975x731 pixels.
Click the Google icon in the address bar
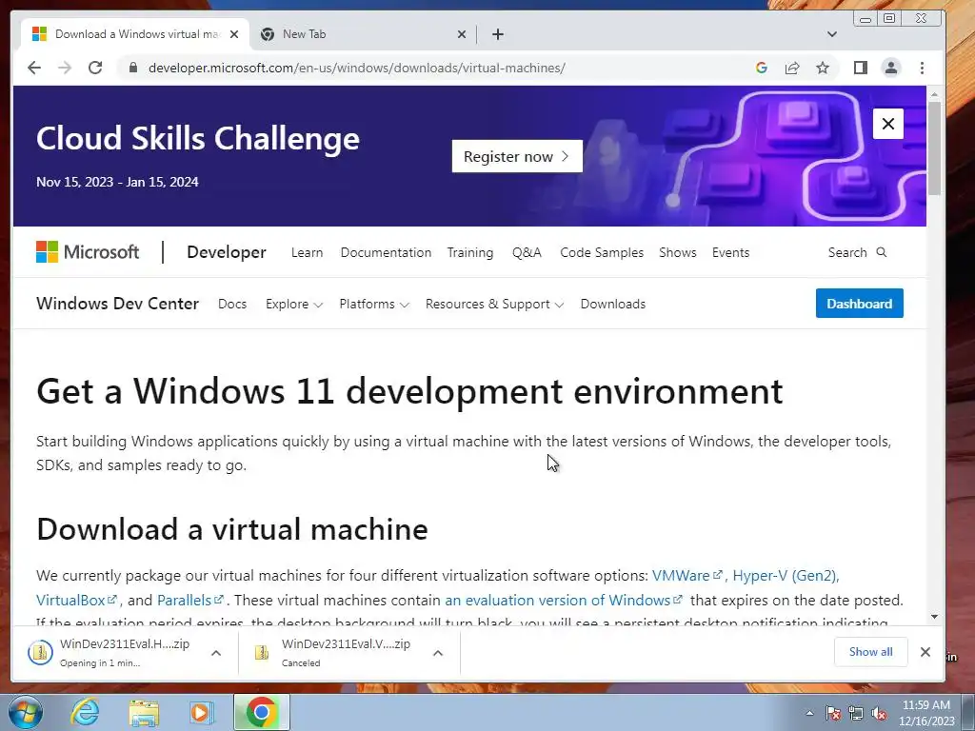pyautogui.click(x=761, y=68)
